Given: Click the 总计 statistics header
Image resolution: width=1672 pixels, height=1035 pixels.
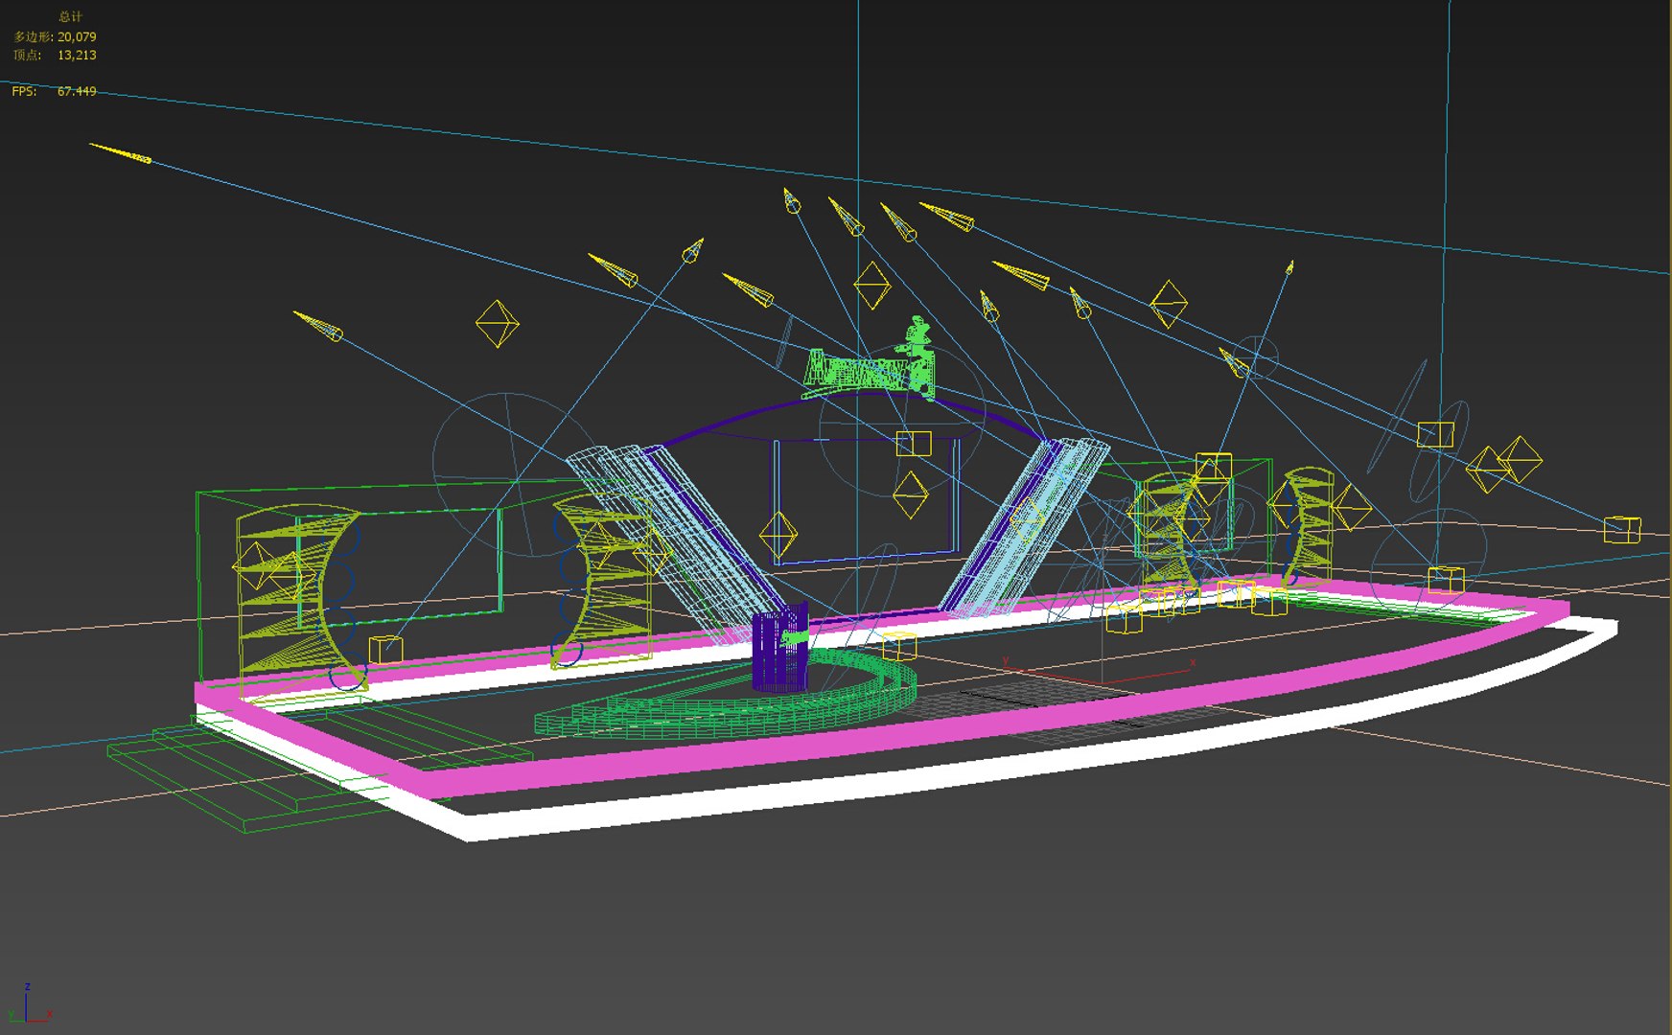Looking at the screenshot, I should click(x=70, y=16).
